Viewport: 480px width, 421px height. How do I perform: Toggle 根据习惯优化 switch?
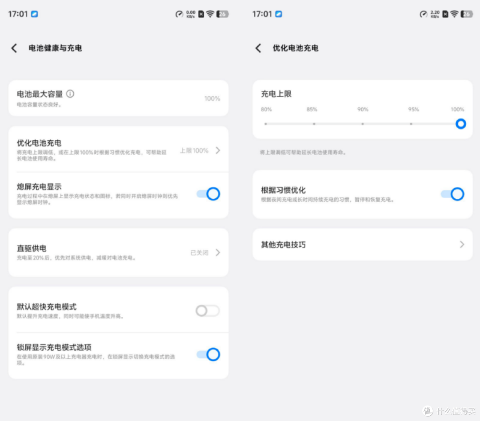[452, 194]
